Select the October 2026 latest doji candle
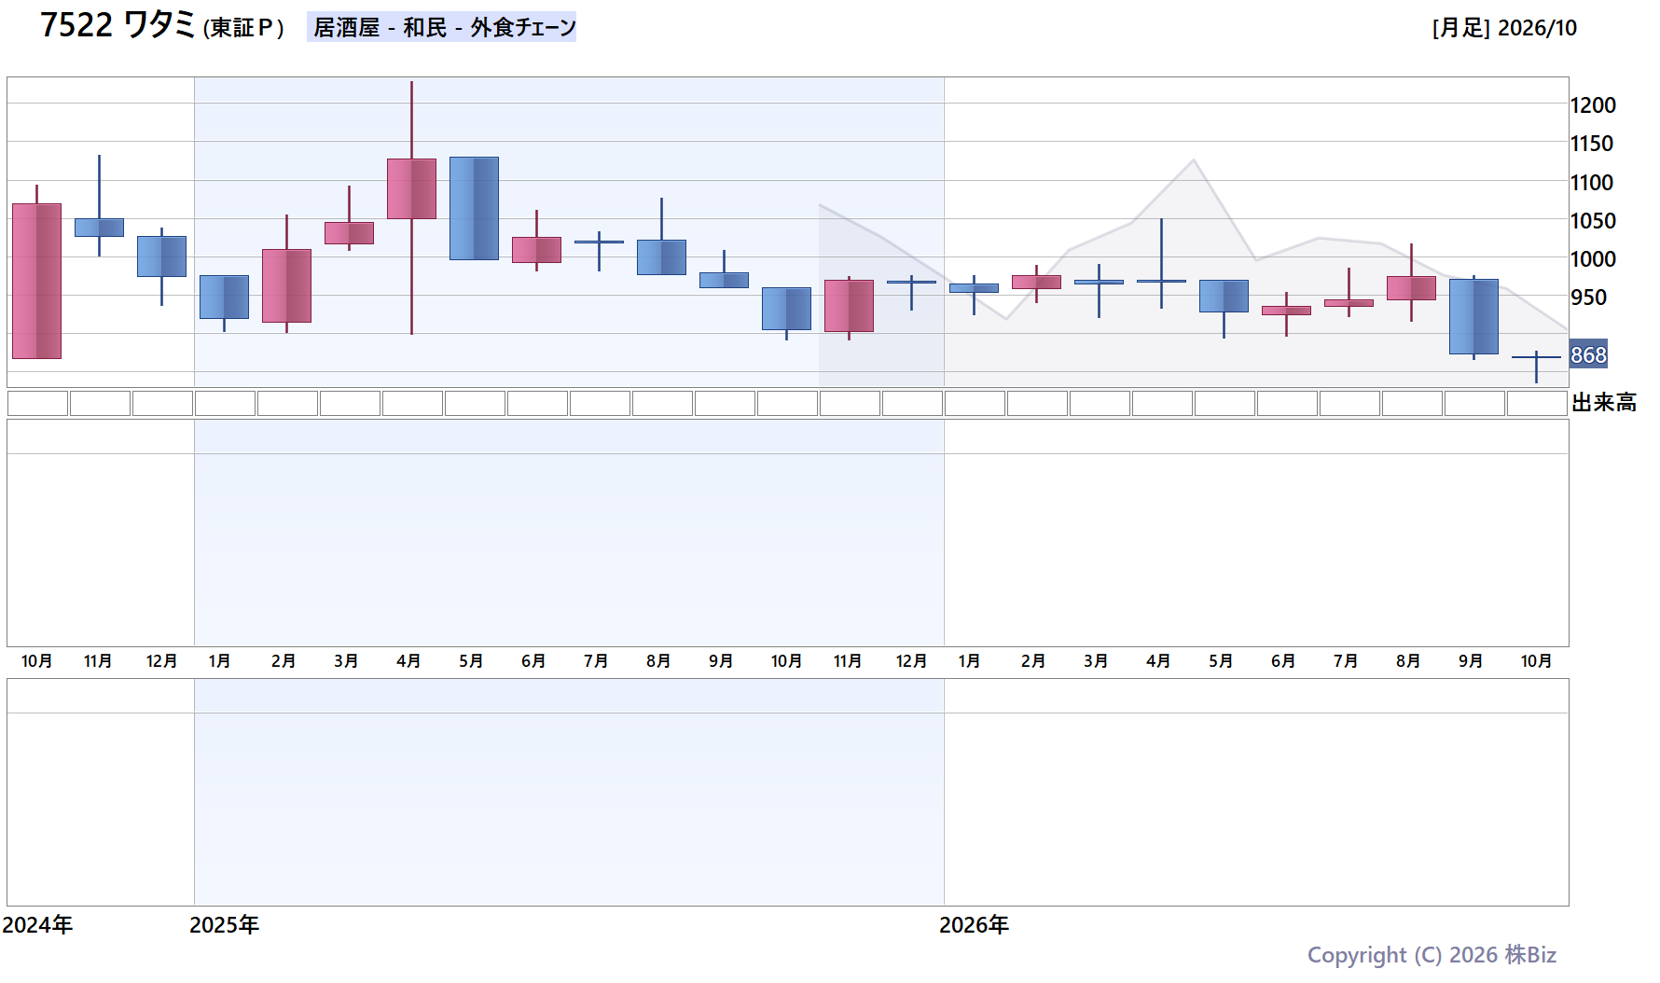 point(1536,357)
